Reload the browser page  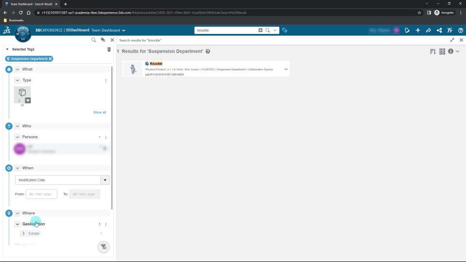tap(21, 13)
